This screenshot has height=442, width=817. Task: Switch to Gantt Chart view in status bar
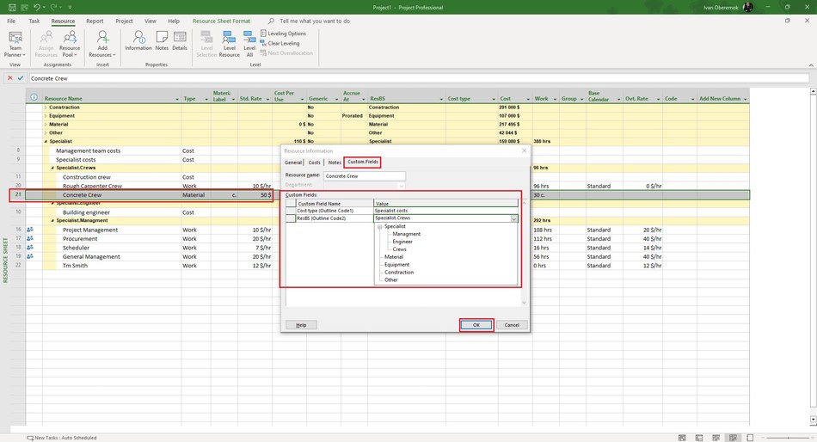click(x=682, y=438)
